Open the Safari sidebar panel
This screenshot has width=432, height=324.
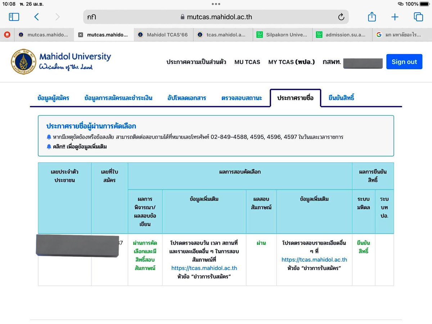pyautogui.click(x=14, y=17)
